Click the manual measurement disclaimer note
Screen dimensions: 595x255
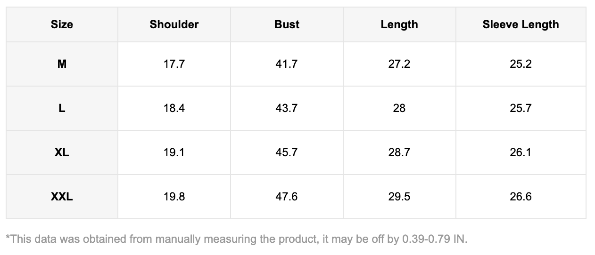tap(236, 239)
